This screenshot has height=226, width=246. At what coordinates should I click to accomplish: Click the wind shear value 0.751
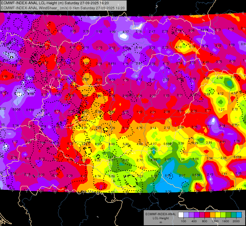(x=236, y=125)
